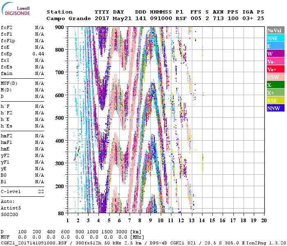Click the NNE cyan legend entry
Viewport: 287px width, 246px height.
pos(275,38)
